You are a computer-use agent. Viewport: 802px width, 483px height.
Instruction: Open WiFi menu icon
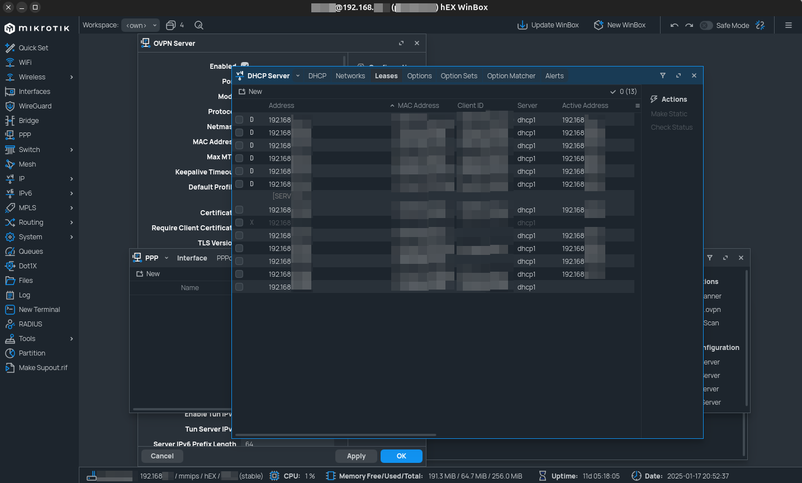pyautogui.click(x=10, y=63)
